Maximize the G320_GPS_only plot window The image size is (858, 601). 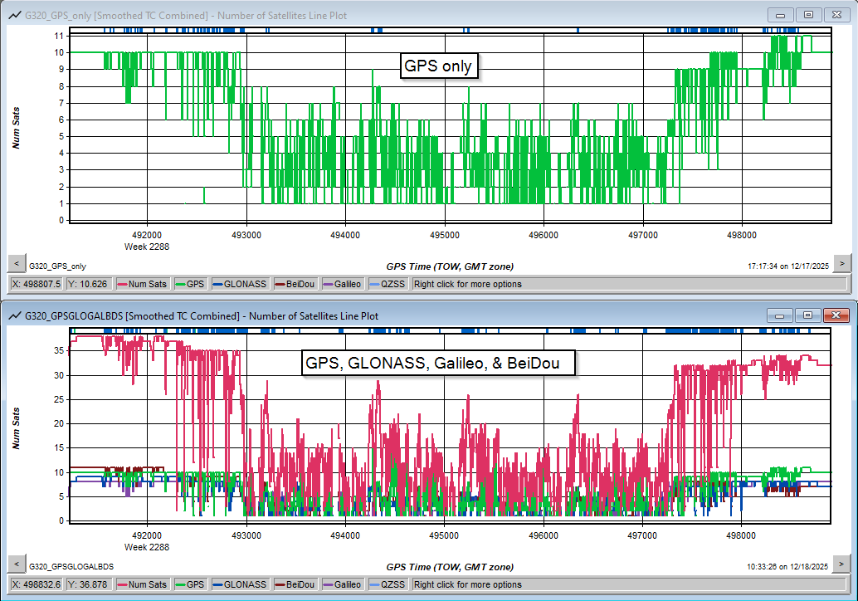pyautogui.click(x=809, y=15)
